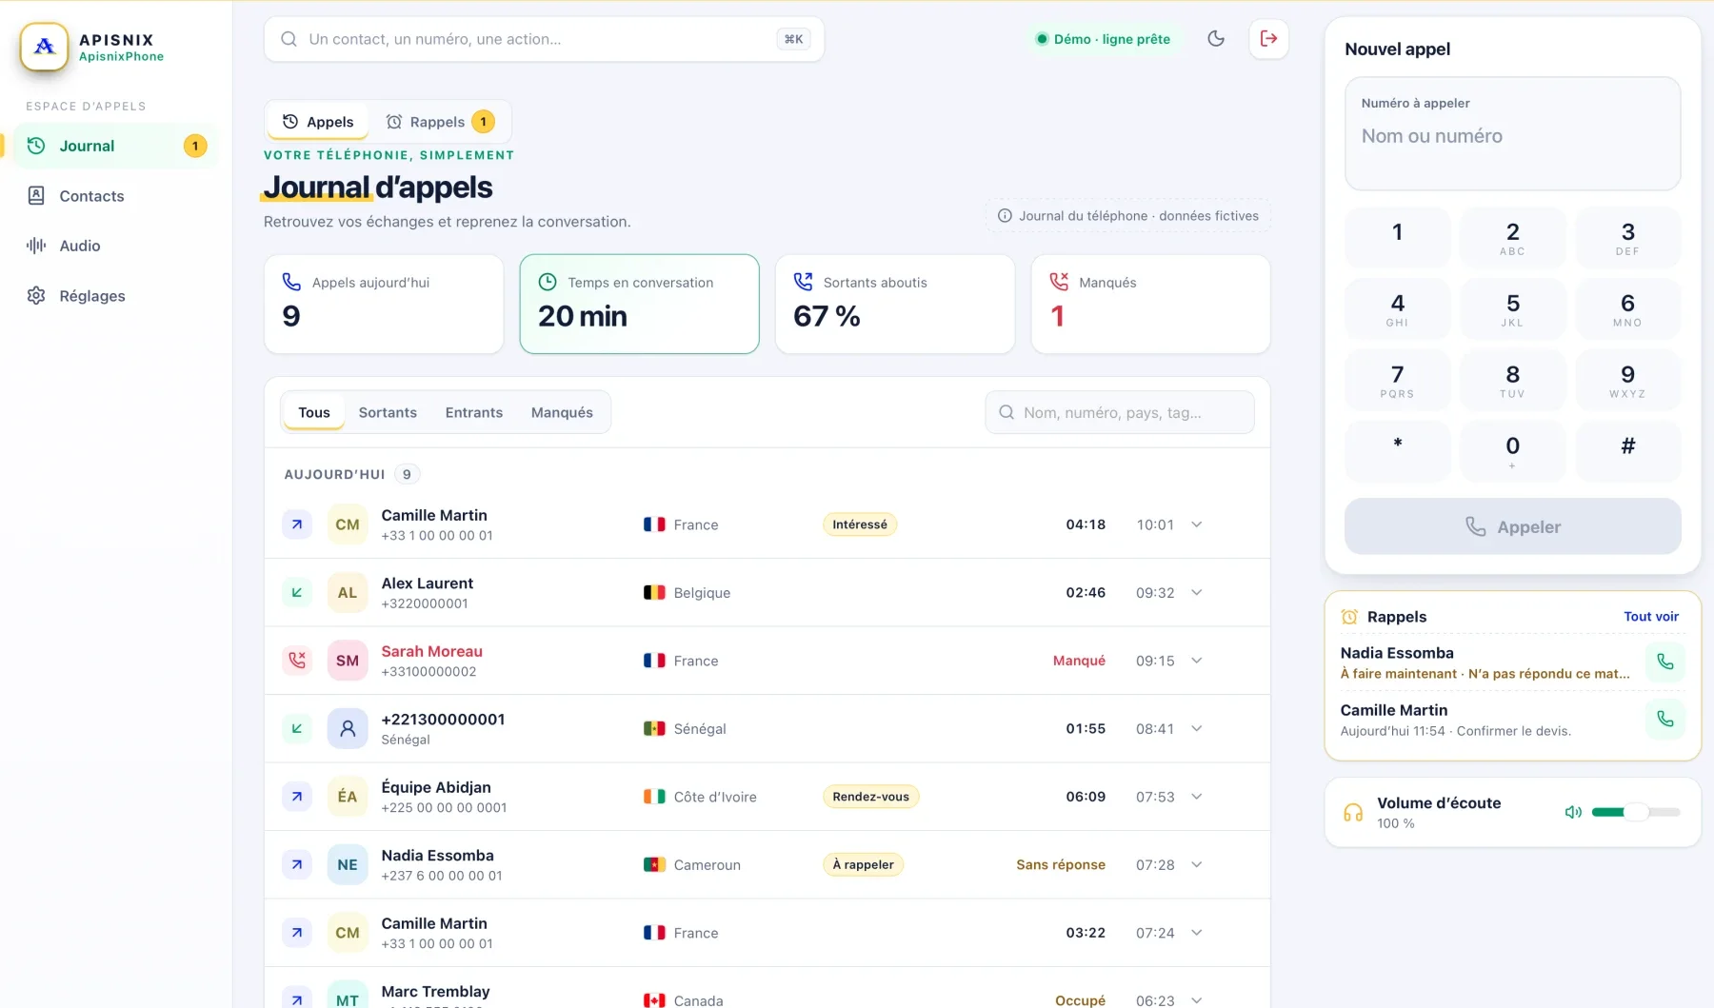
Task: Expand the Équipe Abidjan call row
Action: point(1197,797)
